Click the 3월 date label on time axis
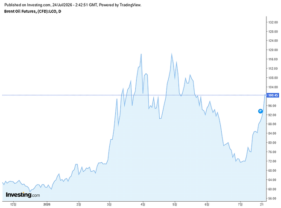The image size is (281, 208). point(109,204)
